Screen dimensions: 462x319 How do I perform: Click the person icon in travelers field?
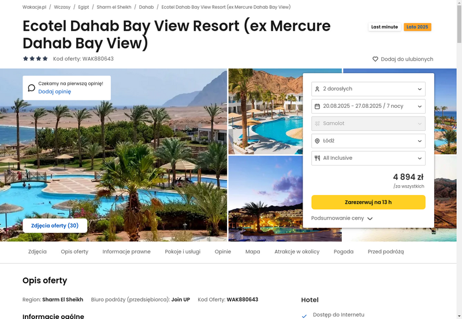[317, 89]
